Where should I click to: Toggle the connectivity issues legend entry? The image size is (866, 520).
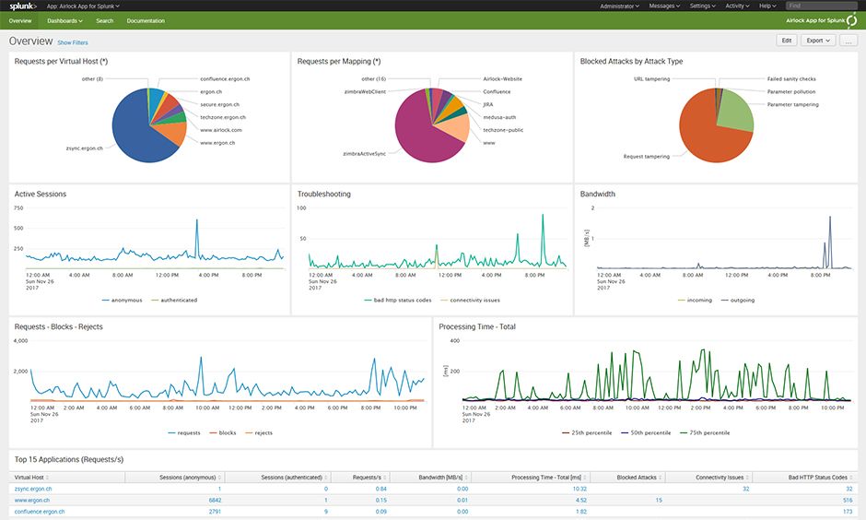pyautogui.click(x=470, y=300)
